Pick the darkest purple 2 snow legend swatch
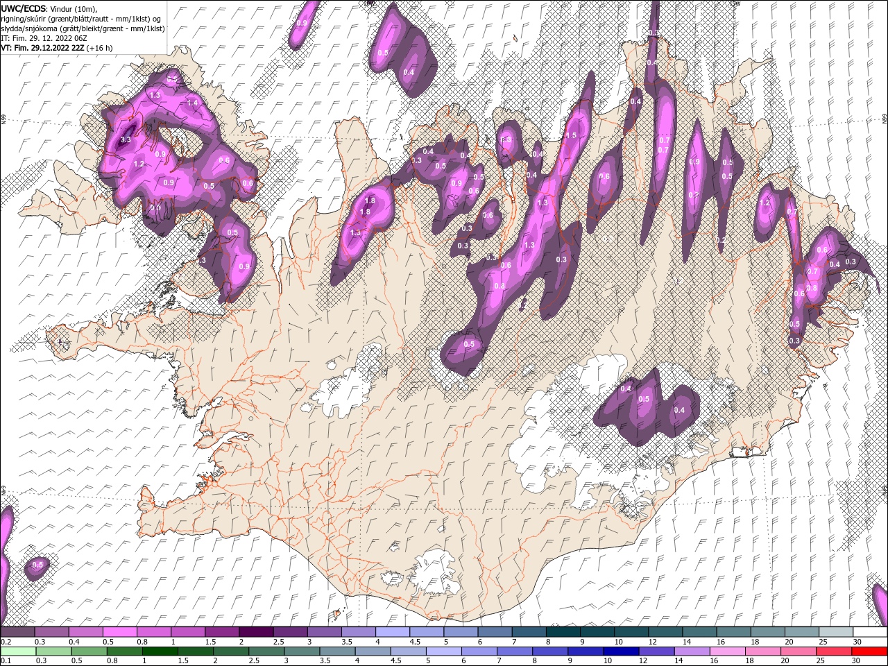This screenshot has height=666, width=888. pos(256,632)
